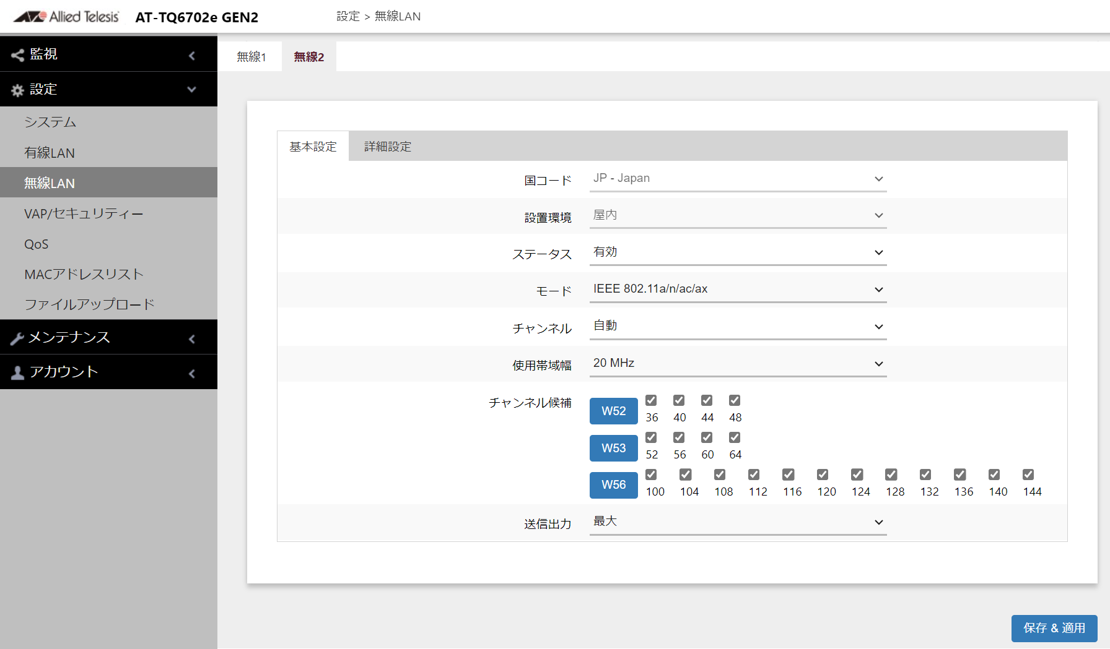Uncheck channel 64 checkbox
Viewport: 1110px width, 649px height.
click(x=735, y=437)
